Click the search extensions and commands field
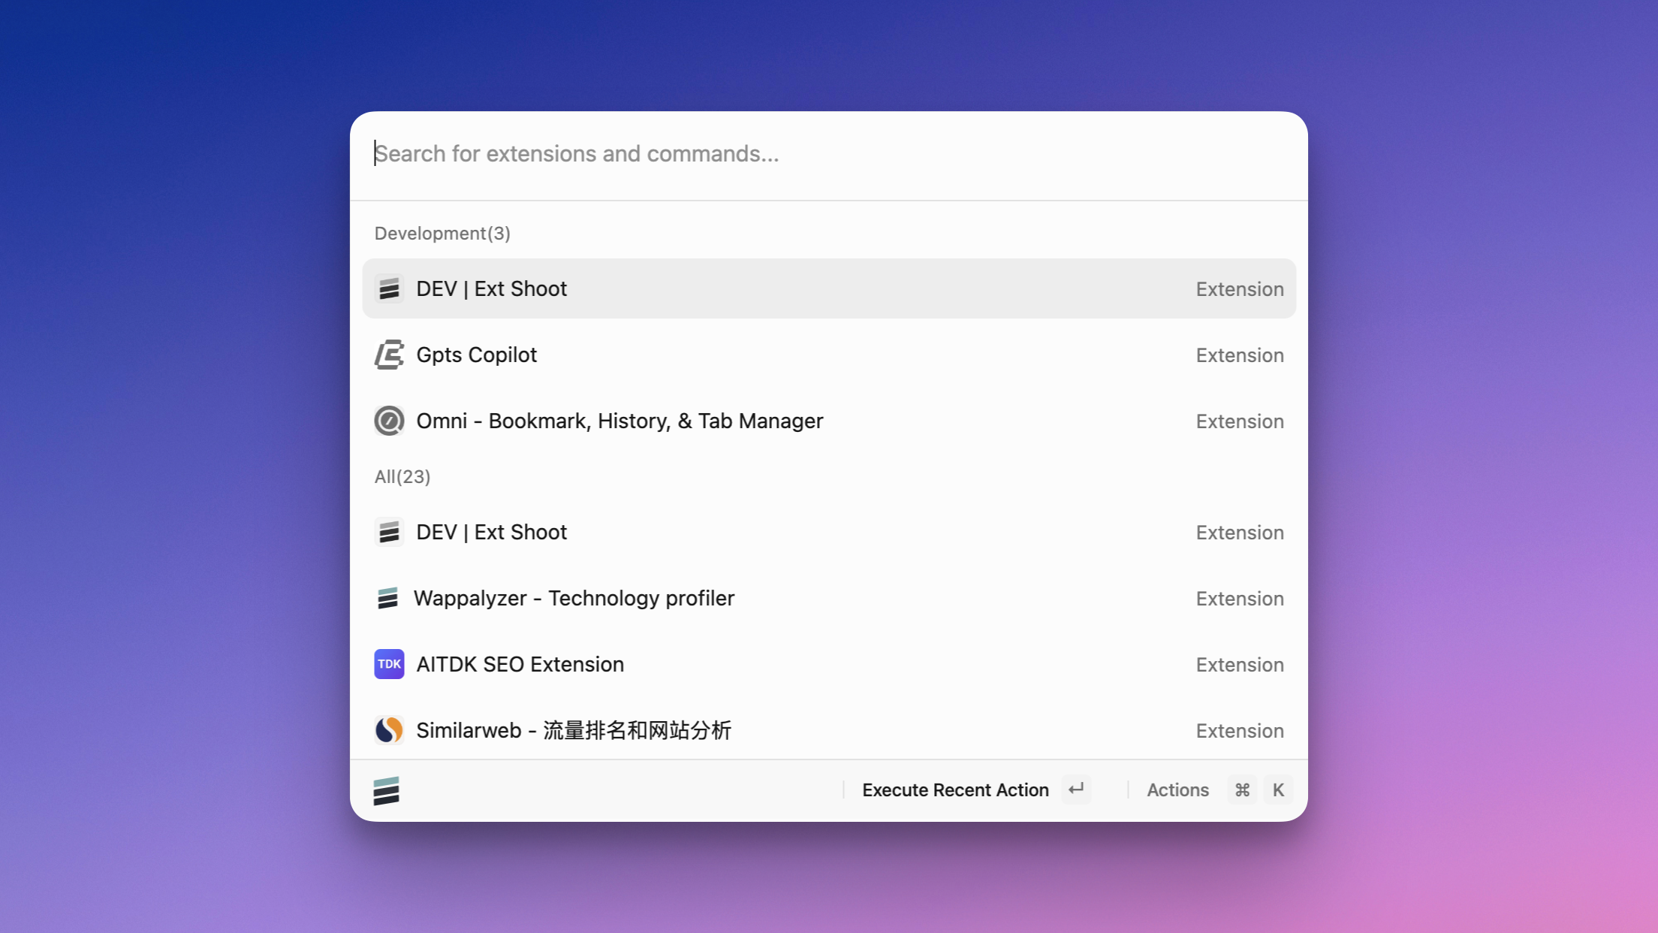1658x933 pixels. pyautogui.click(x=828, y=154)
